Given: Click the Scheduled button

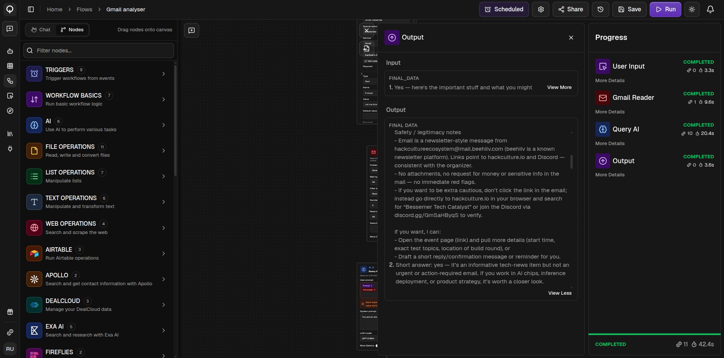Looking at the screenshot, I should pyautogui.click(x=504, y=9).
